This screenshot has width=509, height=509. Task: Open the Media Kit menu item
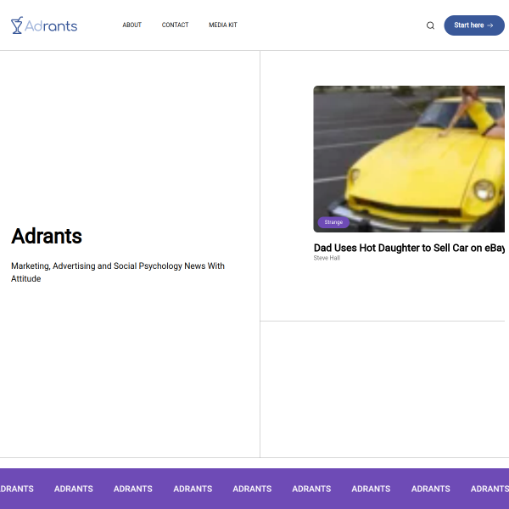(223, 25)
